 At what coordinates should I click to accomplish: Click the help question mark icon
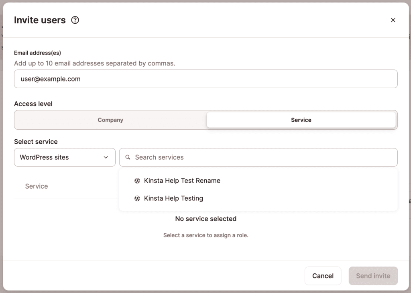pos(75,20)
